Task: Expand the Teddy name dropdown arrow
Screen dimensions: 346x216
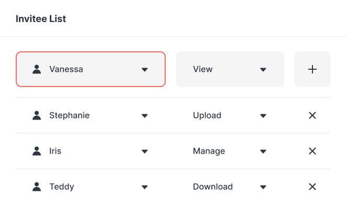Action: 145,187
